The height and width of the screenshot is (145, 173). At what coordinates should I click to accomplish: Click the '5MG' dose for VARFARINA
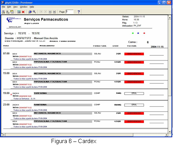pos(119,93)
